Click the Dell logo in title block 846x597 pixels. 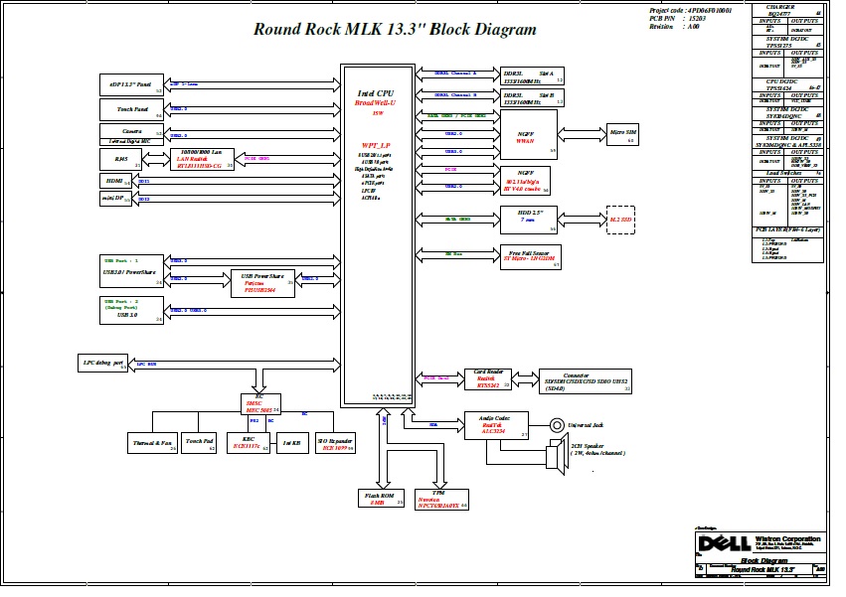[x=724, y=543]
